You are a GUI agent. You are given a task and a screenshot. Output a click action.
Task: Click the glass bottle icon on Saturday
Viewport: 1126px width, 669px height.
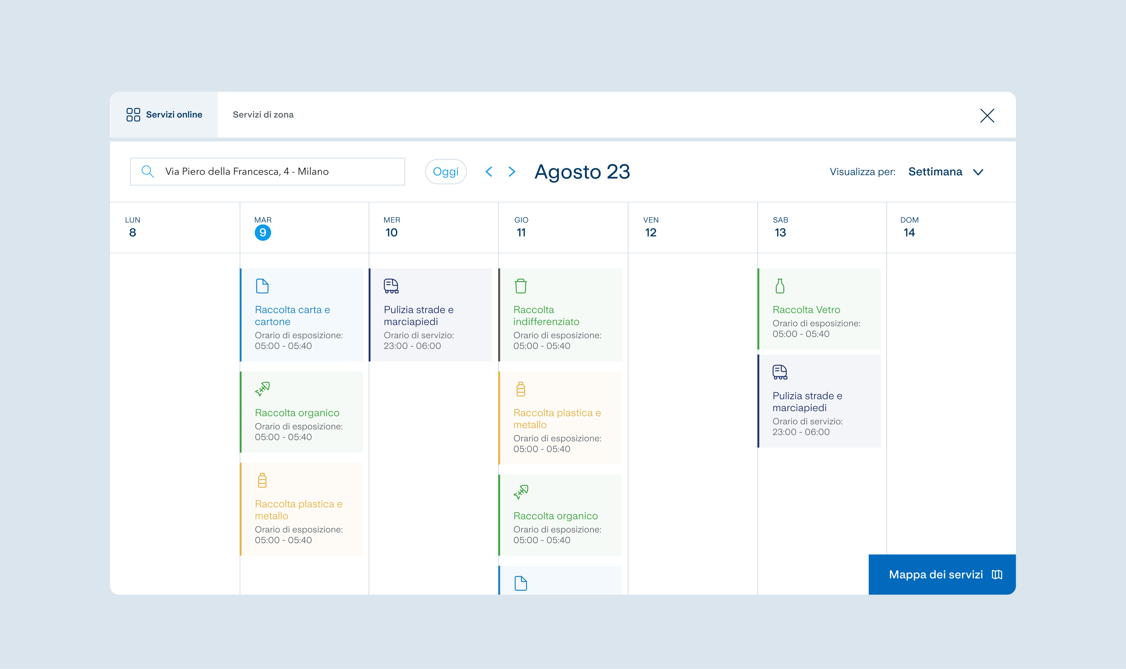tap(779, 286)
